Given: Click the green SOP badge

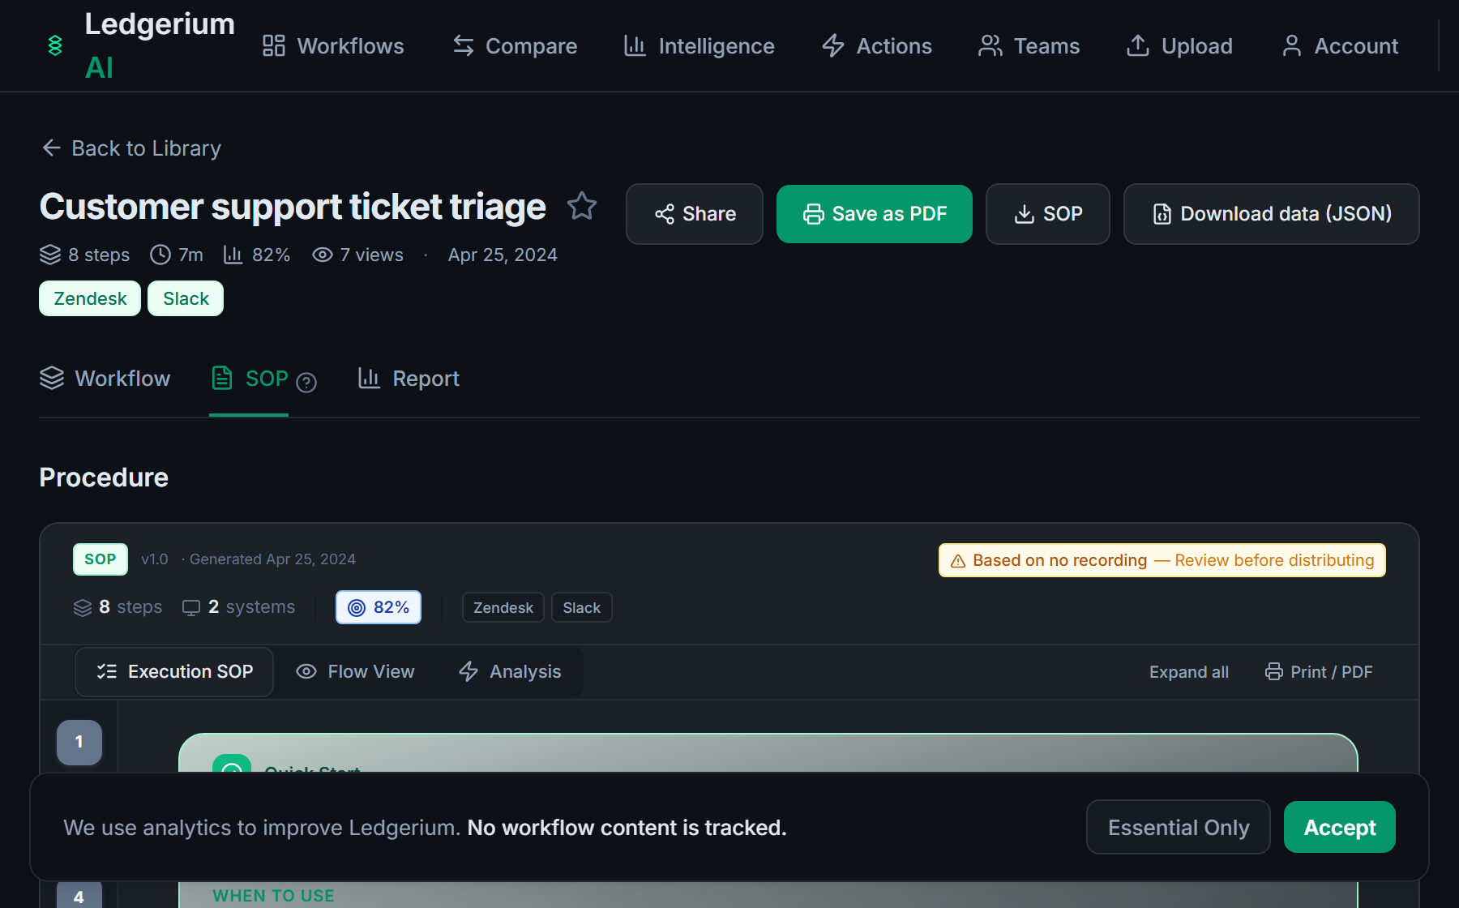Looking at the screenshot, I should coord(101,559).
